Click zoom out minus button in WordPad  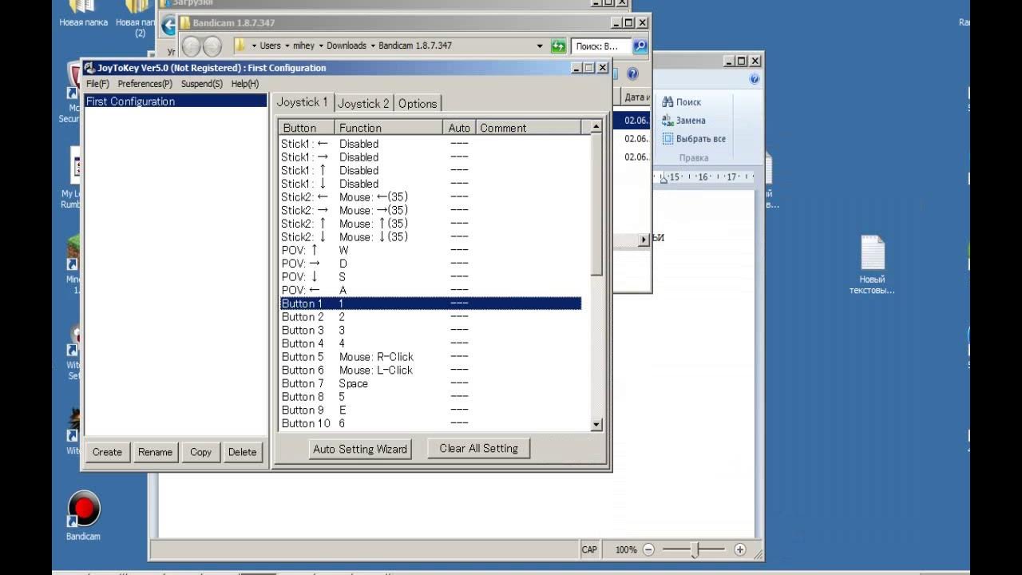coord(648,549)
